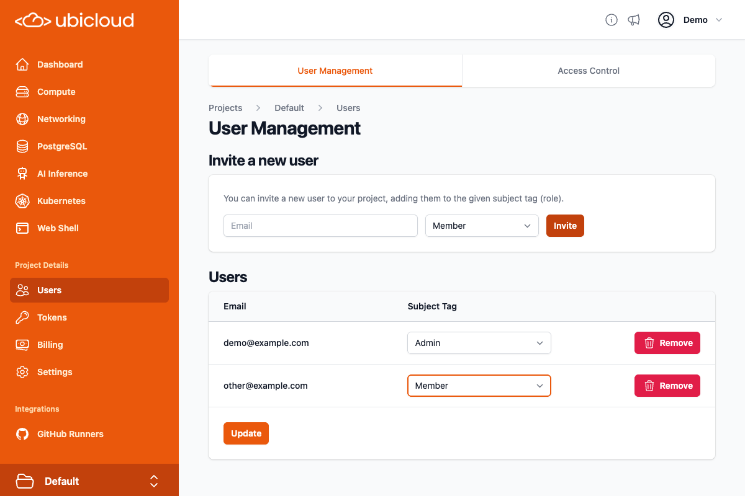Select the Compute section icon
The height and width of the screenshot is (496, 745).
coord(22,92)
